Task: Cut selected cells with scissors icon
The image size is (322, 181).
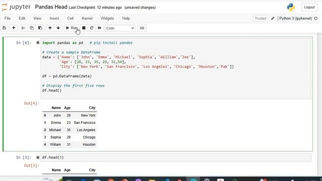Action: [x=23, y=28]
